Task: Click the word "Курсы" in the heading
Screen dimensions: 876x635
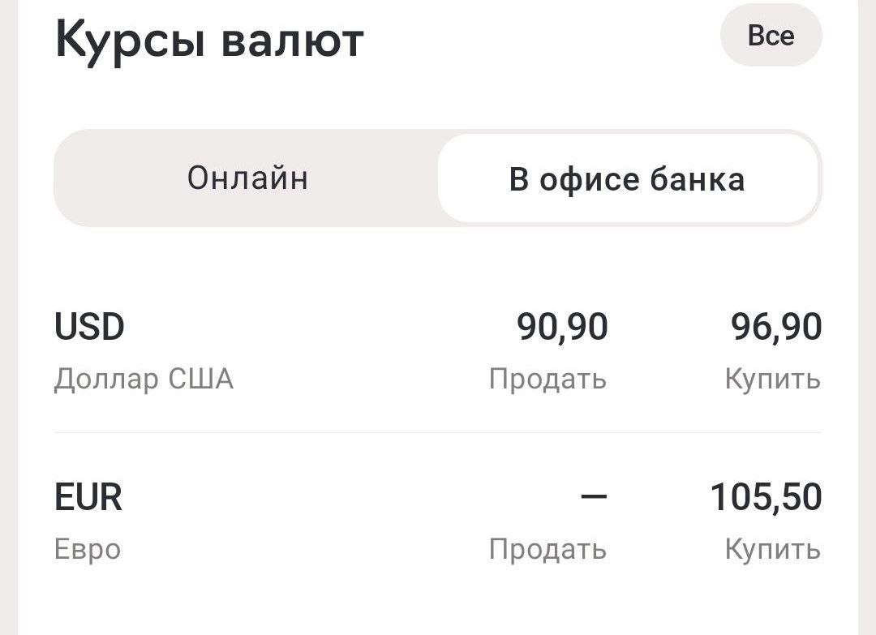Action: point(130,41)
